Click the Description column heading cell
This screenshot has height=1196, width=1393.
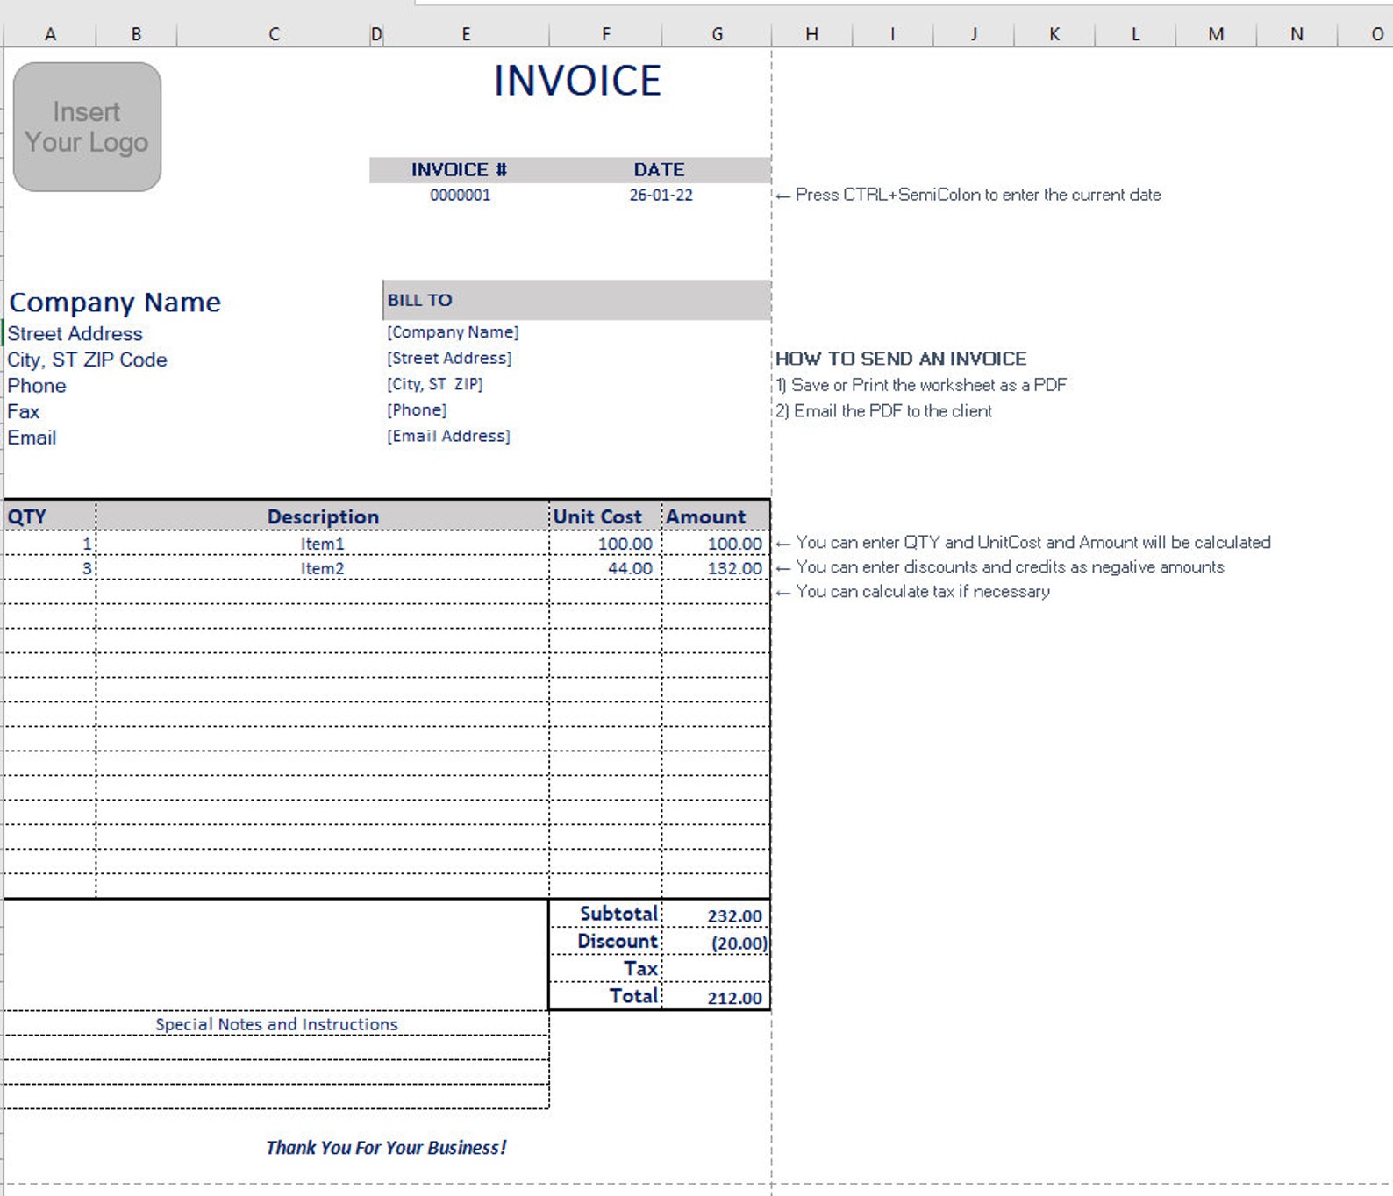323,516
